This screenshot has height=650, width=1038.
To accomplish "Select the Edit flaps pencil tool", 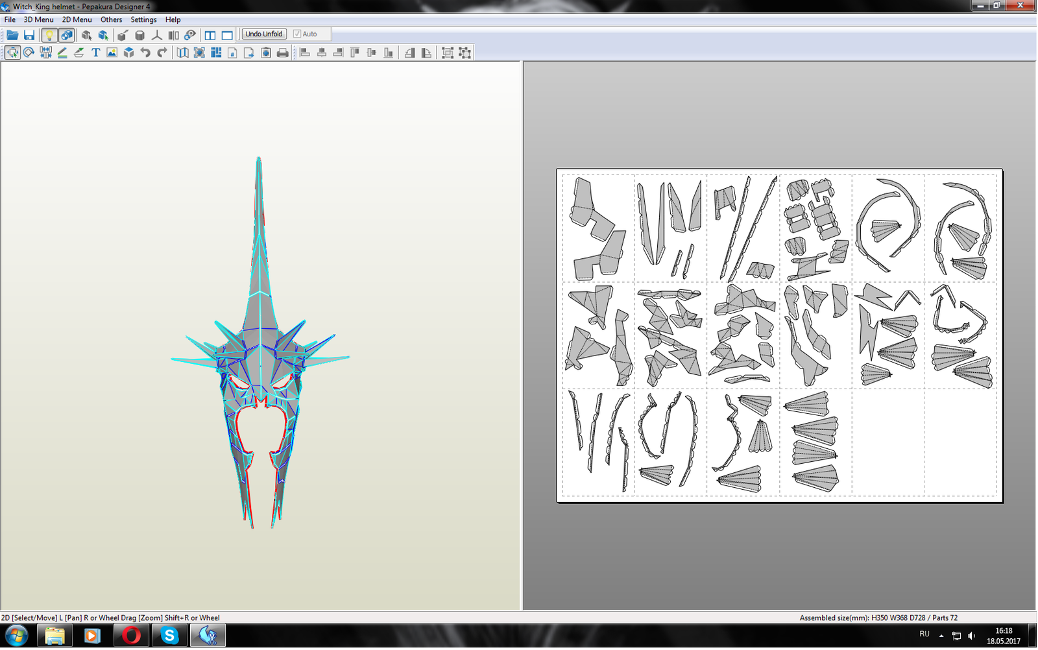I will click(62, 53).
